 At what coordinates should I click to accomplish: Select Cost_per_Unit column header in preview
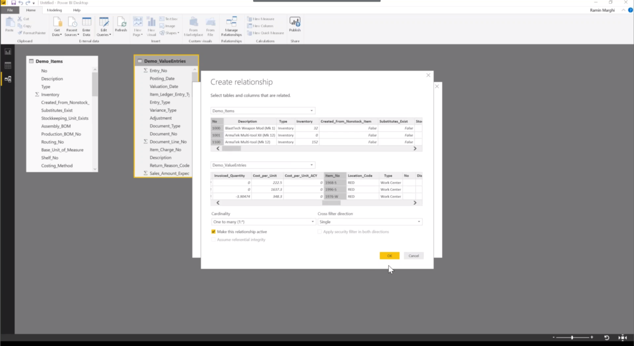267,176
